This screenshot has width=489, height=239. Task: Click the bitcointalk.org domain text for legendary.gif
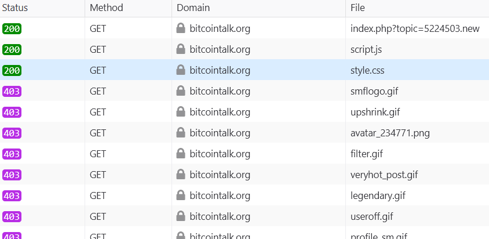tap(220, 196)
